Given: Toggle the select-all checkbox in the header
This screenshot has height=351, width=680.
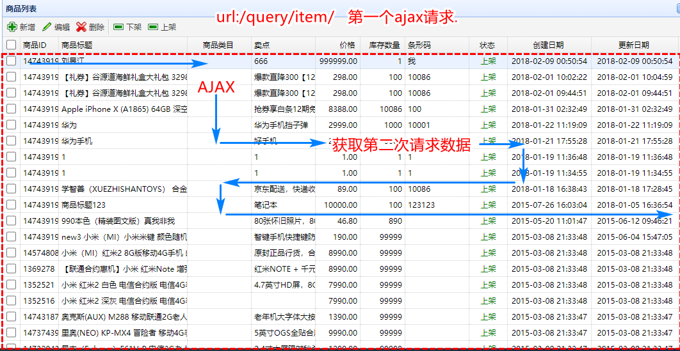Looking at the screenshot, I should click(12, 45).
